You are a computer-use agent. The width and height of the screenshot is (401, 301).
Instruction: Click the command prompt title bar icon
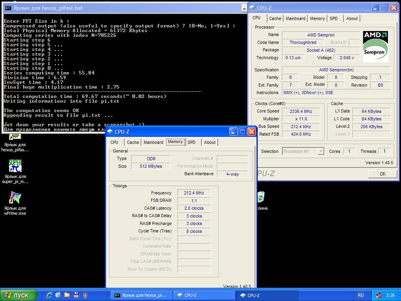[x=8, y=8]
